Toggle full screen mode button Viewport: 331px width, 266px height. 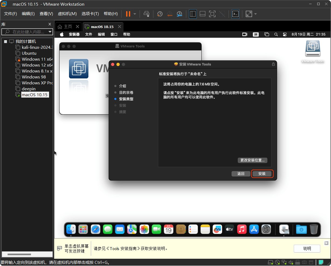[212, 14]
